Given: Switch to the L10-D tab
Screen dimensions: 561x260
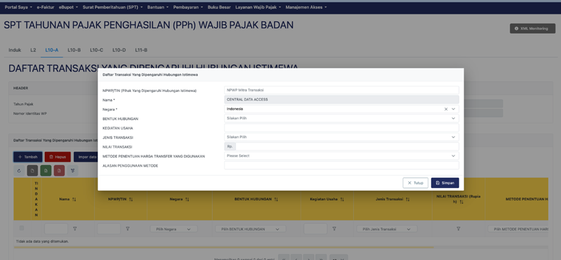Looking at the screenshot, I should 119,50.
